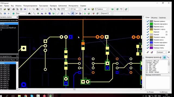Switch to the Объекты panel tab
The width and height of the screenshot is (174, 97).
click(x=154, y=18)
